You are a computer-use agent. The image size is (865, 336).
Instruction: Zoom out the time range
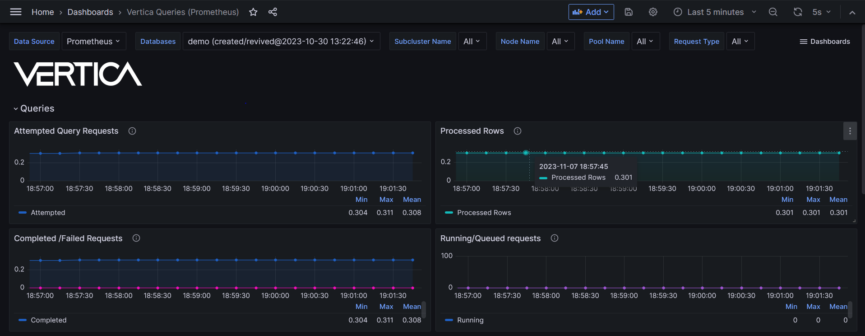(x=773, y=12)
